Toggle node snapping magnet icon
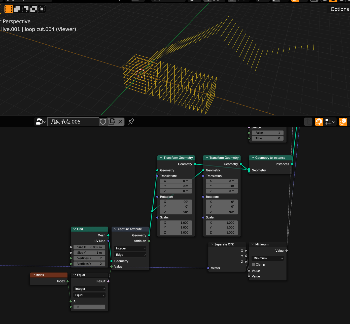 pos(319,122)
